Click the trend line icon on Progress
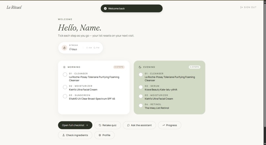Image resolution: width=266 pixels, height=145 pixels. pyautogui.click(x=164, y=125)
